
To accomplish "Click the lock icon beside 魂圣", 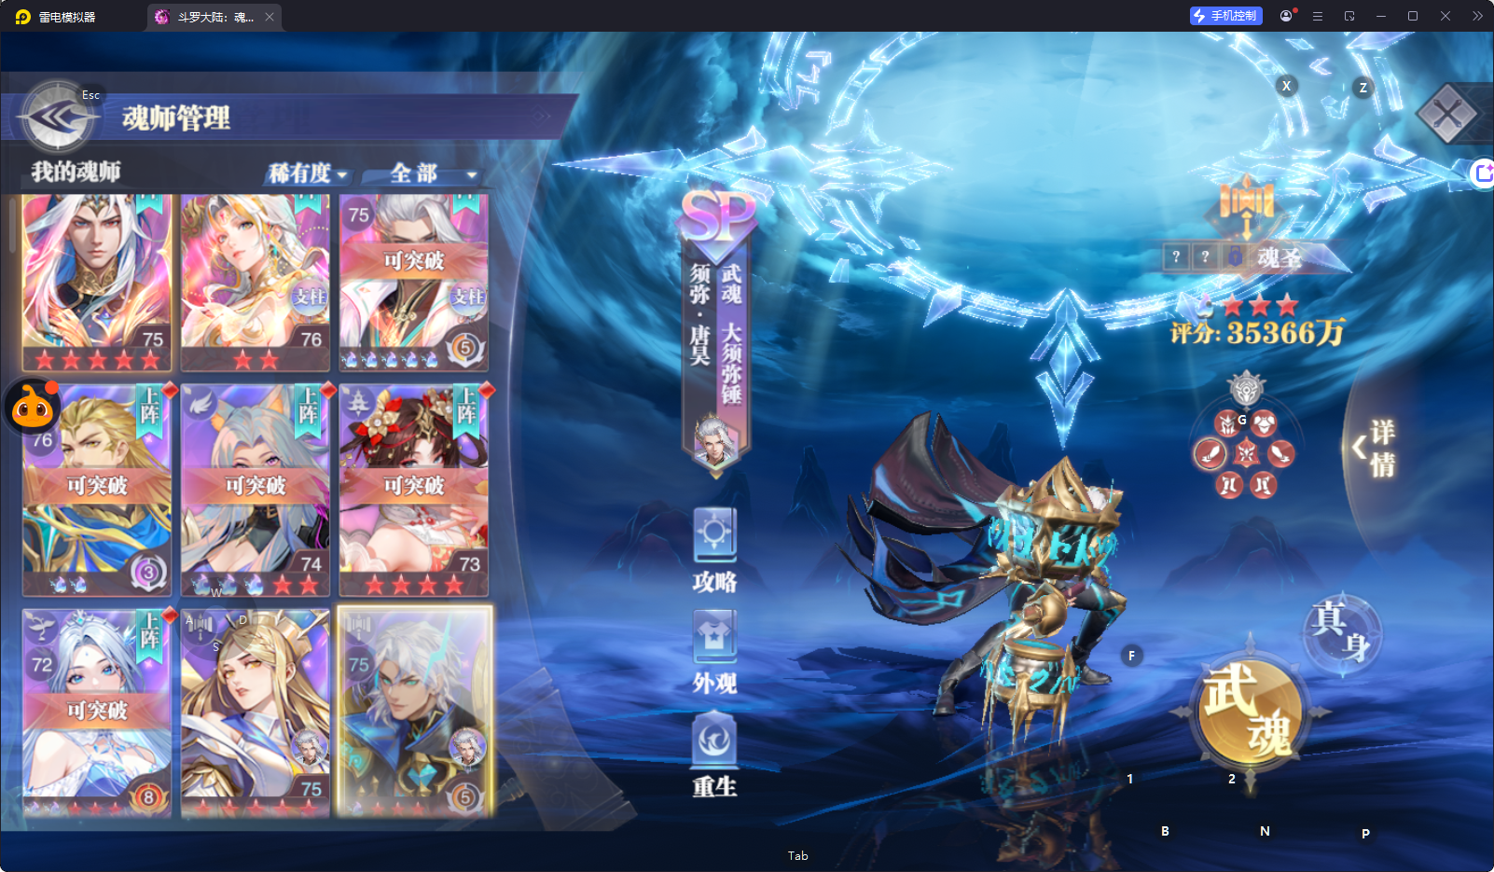I will click(x=1235, y=256).
